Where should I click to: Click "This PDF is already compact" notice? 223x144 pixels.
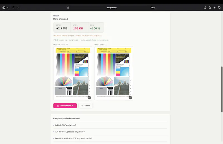[77, 36]
